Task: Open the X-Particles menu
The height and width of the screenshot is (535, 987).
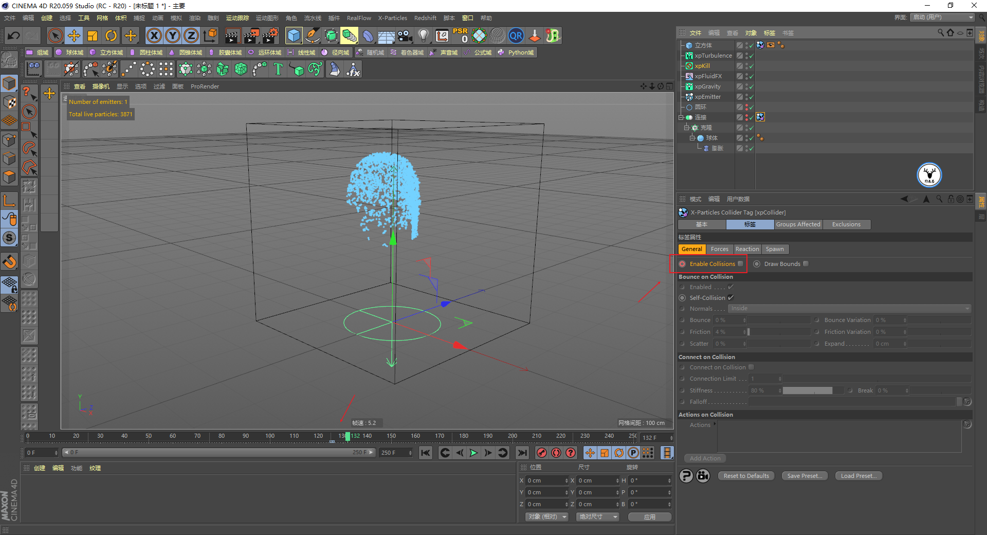Action: [x=392, y=18]
